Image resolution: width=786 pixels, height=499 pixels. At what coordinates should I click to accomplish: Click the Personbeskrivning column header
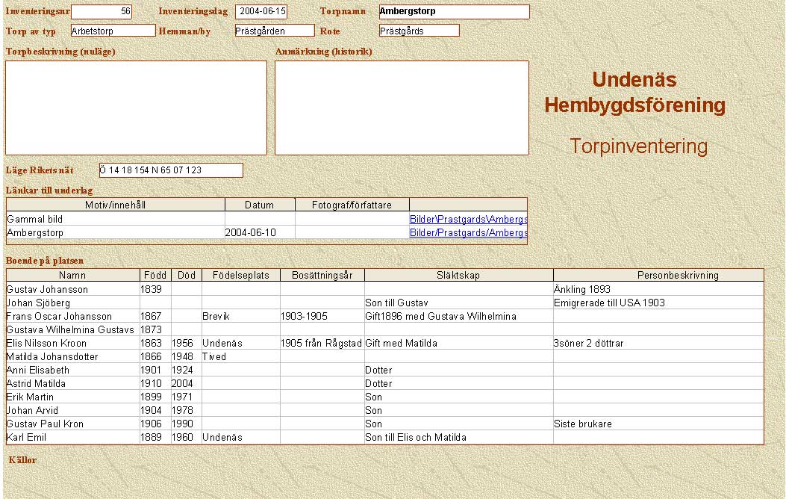point(658,275)
